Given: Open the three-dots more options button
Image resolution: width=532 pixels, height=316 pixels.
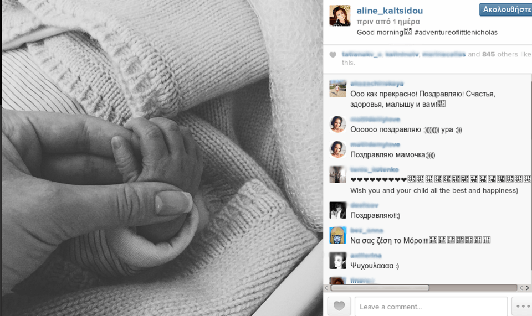Looking at the screenshot, I should coord(522,306).
